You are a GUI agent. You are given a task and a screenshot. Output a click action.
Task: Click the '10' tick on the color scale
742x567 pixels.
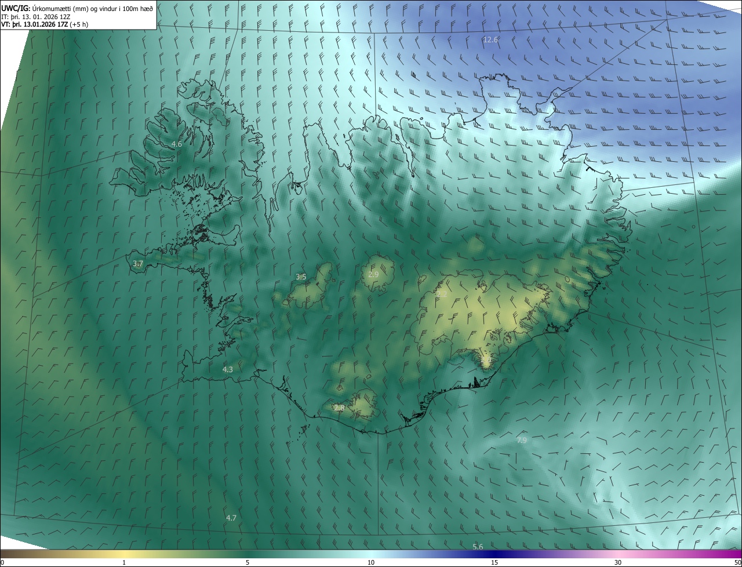coord(371,563)
